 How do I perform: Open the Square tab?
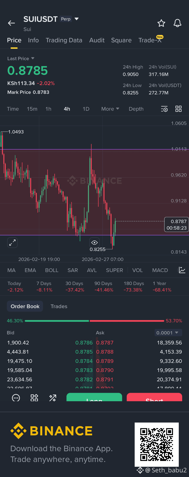click(121, 40)
